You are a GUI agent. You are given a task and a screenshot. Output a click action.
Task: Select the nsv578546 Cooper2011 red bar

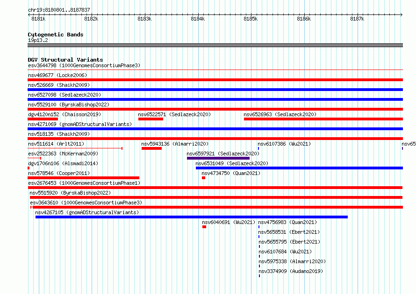83,178
